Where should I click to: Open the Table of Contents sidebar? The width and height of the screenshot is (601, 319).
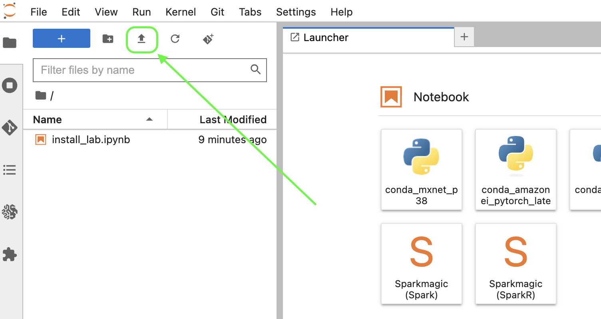[x=10, y=170]
